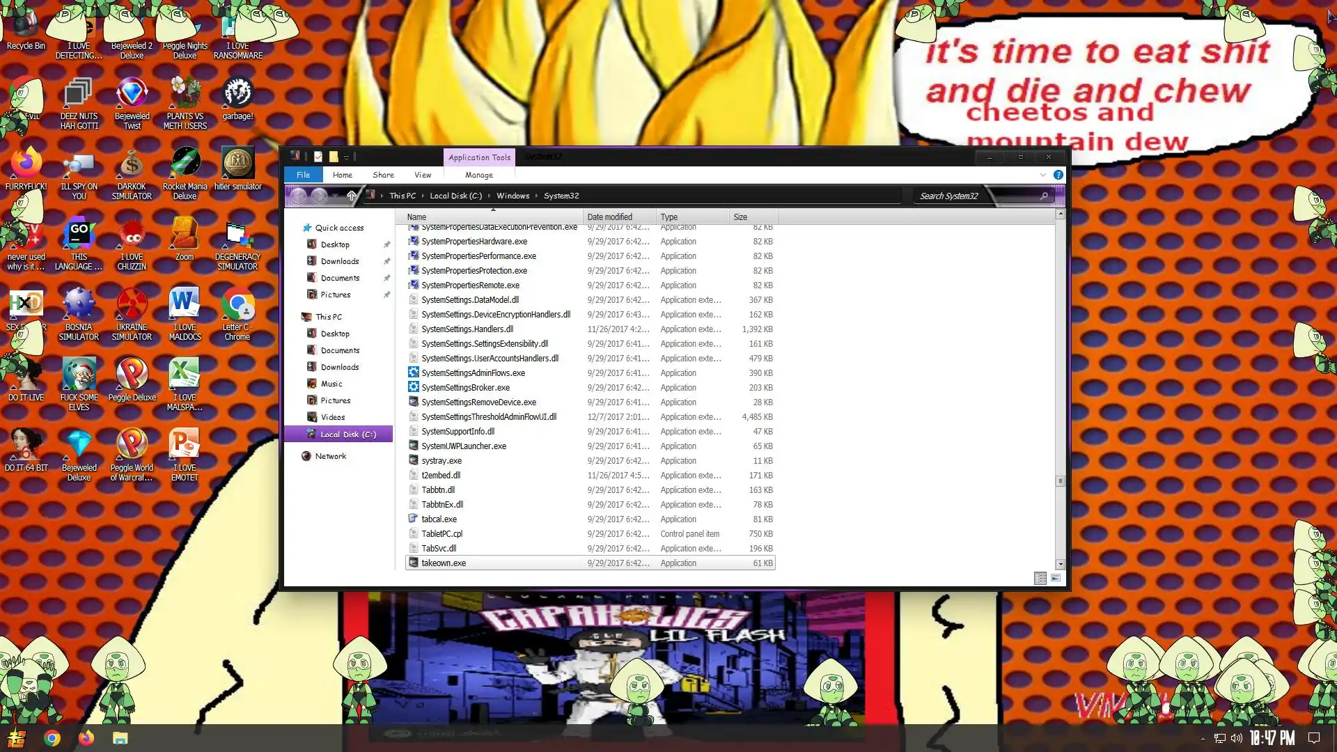Click Local Disk (C:) in address breadcrumb

point(455,196)
